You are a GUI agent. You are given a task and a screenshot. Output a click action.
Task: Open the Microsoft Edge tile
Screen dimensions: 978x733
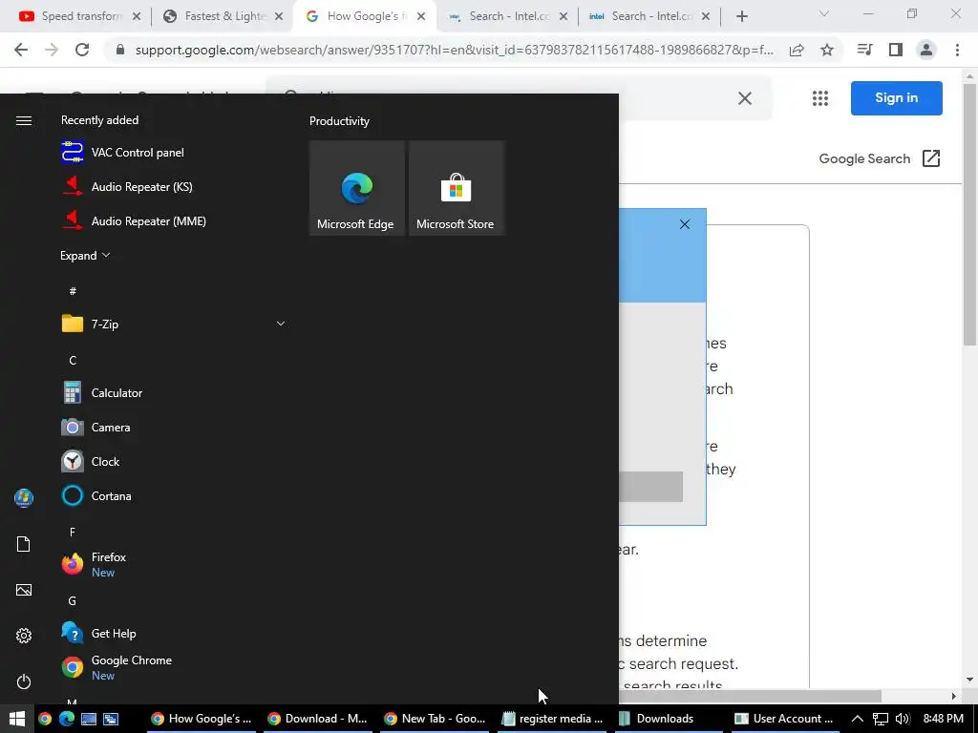(357, 188)
